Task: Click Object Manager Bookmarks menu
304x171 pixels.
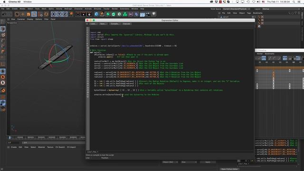Action: click(257, 13)
